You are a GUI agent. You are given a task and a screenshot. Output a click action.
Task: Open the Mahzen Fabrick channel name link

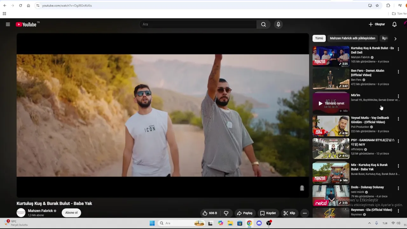click(x=40, y=211)
